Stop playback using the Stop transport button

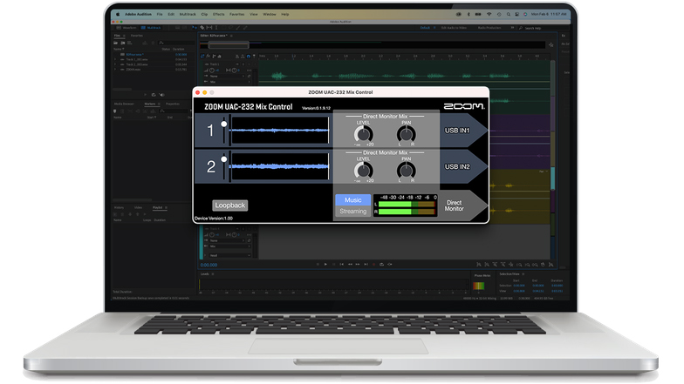pyautogui.click(x=318, y=265)
